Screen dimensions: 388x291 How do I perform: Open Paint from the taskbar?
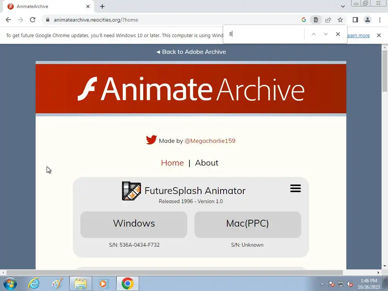(x=57, y=283)
